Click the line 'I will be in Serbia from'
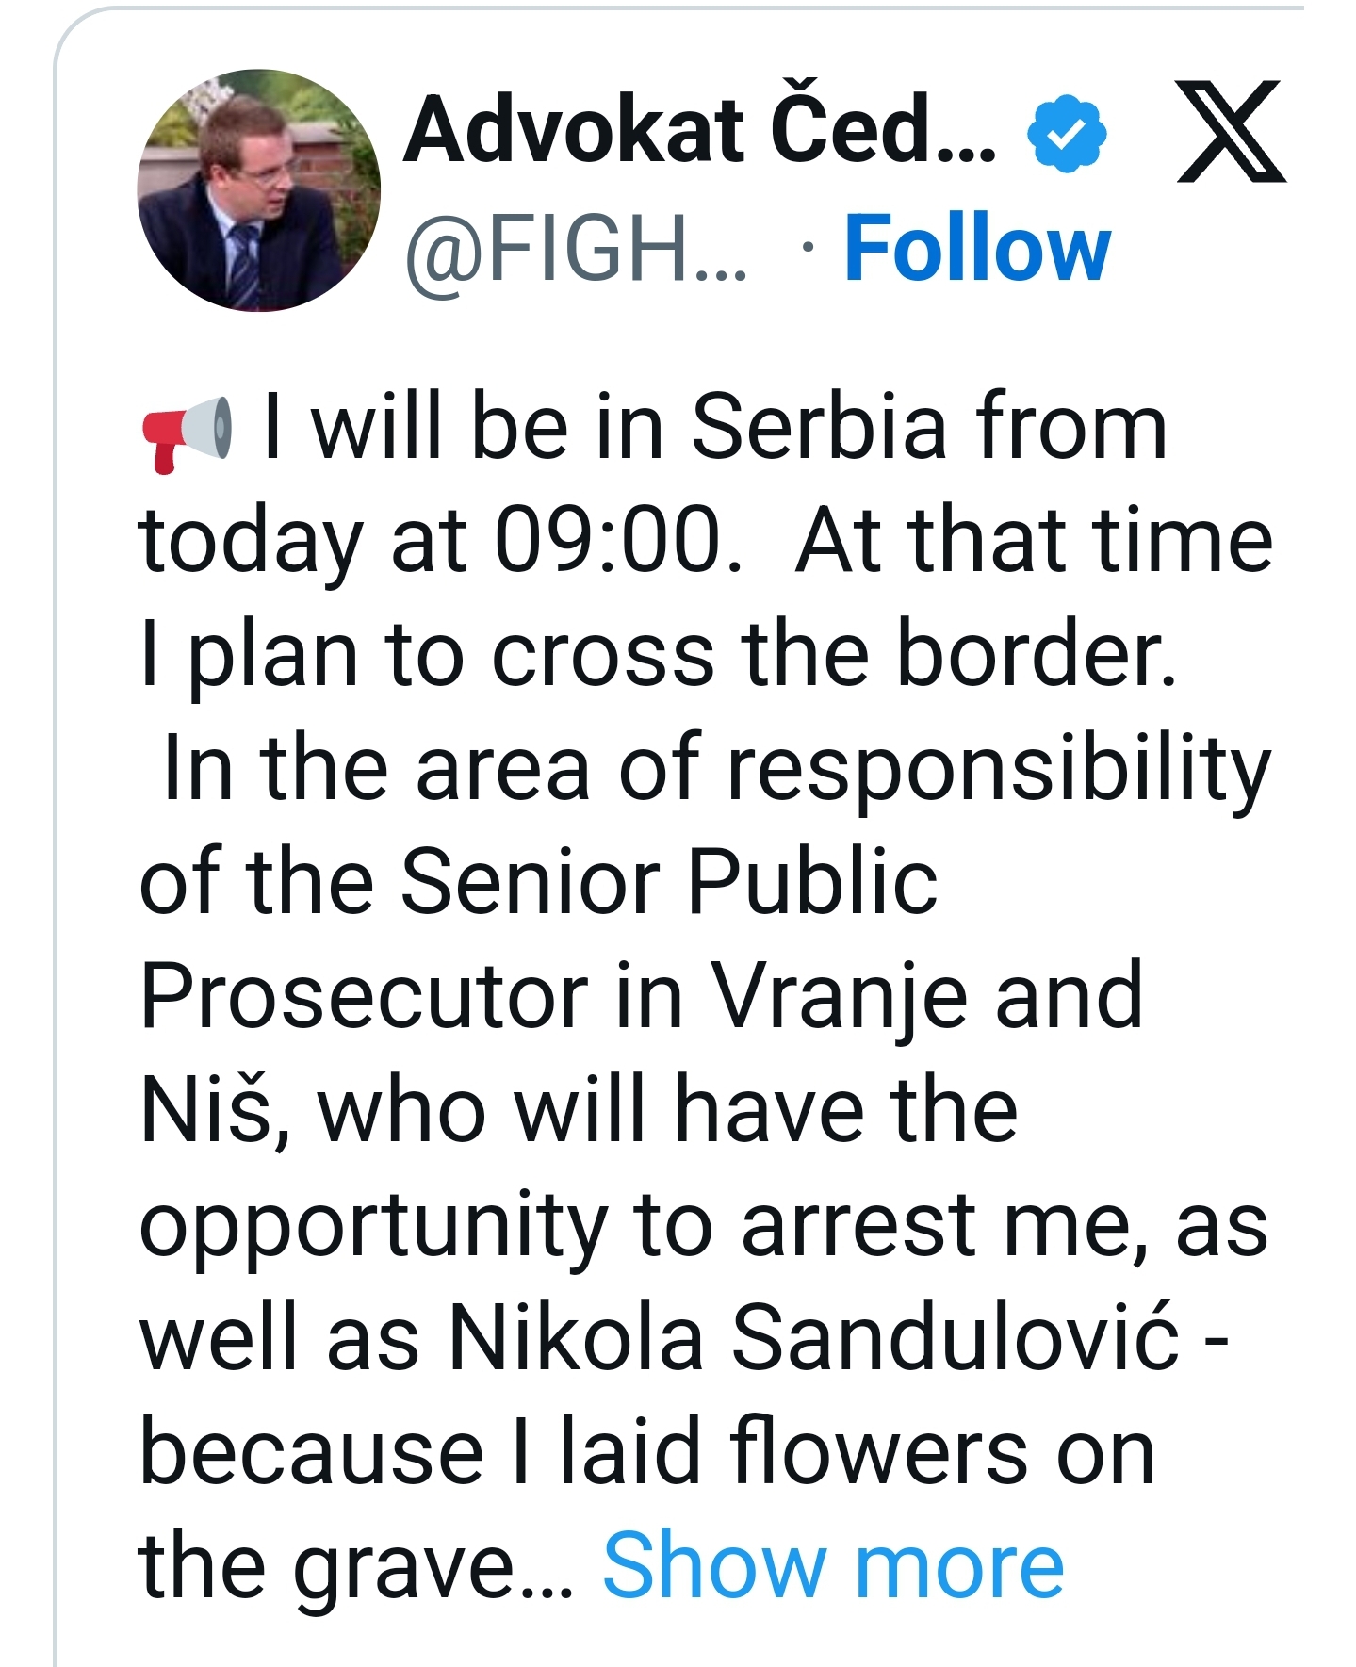 pos(715,427)
